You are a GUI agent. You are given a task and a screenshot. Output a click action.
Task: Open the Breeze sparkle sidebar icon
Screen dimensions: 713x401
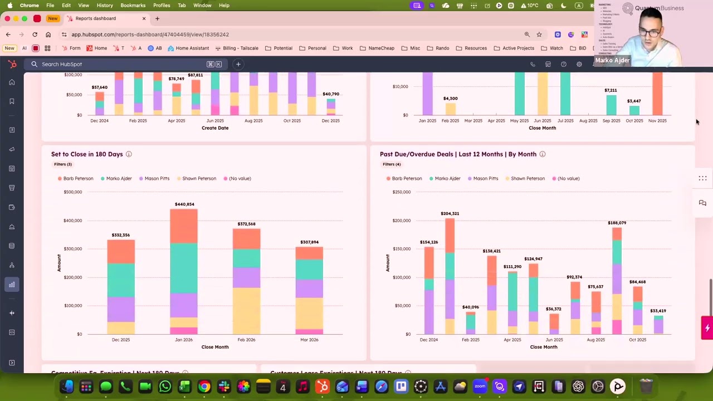coord(12,313)
